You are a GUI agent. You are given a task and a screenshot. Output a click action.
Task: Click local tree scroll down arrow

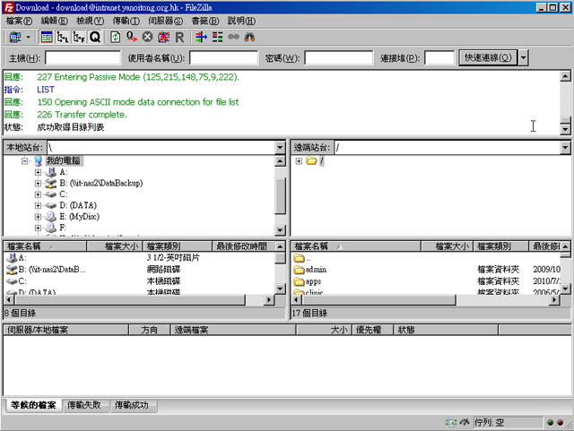tap(280, 230)
